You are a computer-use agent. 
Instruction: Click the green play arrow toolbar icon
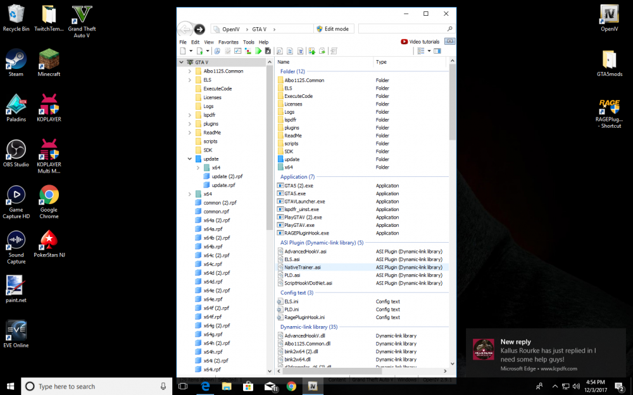(258, 51)
